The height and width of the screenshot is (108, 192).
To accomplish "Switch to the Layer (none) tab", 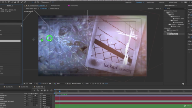I will (x=74, y=6).
